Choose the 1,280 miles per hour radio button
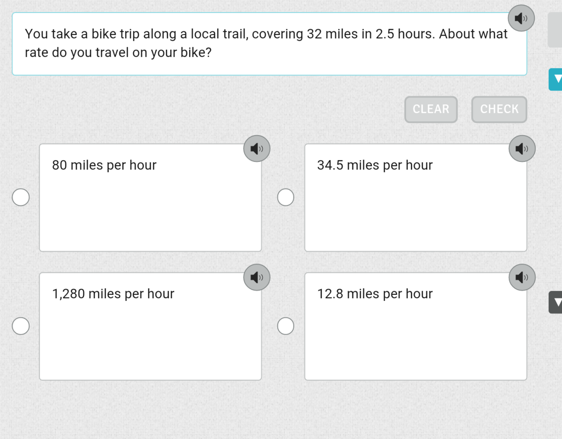Screen dimensions: 562x439 (x=21, y=326)
